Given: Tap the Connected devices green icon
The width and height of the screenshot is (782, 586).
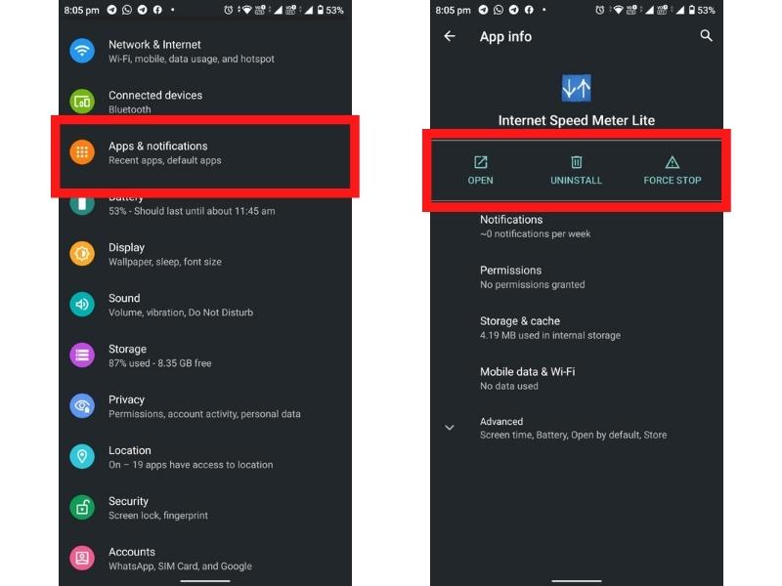Looking at the screenshot, I should (82, 102).
